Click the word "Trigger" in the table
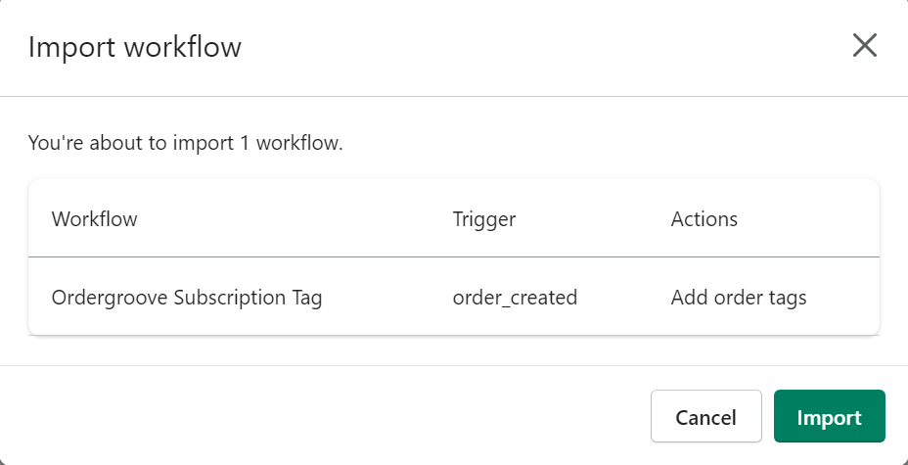908x465 pixels. click(484, 219)
